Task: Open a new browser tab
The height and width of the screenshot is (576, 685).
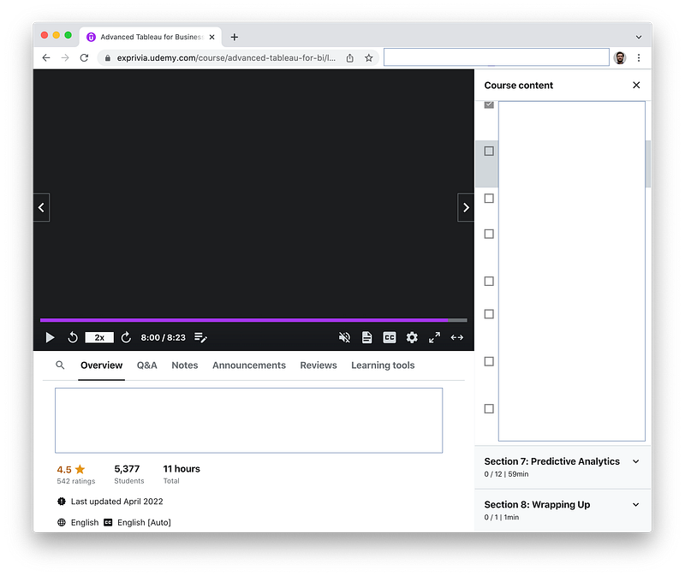Action: [x=235, y=37]
